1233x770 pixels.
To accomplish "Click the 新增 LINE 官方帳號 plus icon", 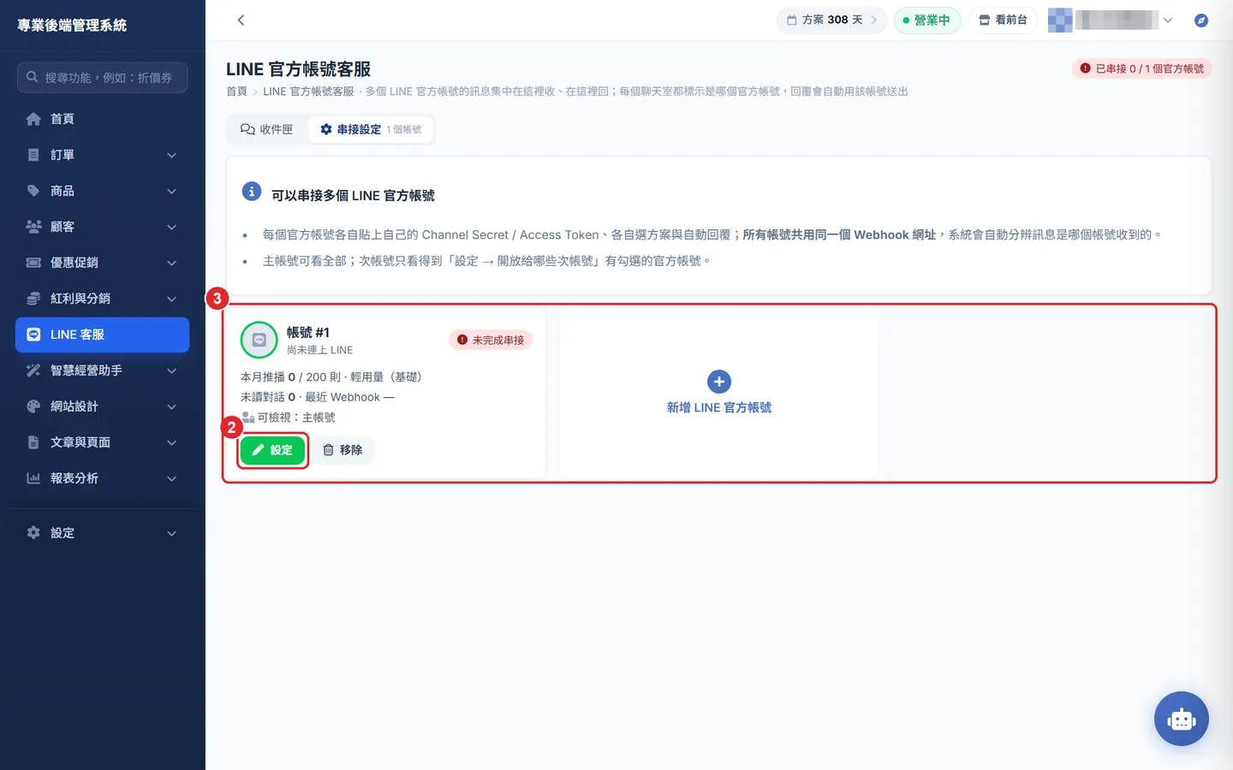I will tap(719, 382).
